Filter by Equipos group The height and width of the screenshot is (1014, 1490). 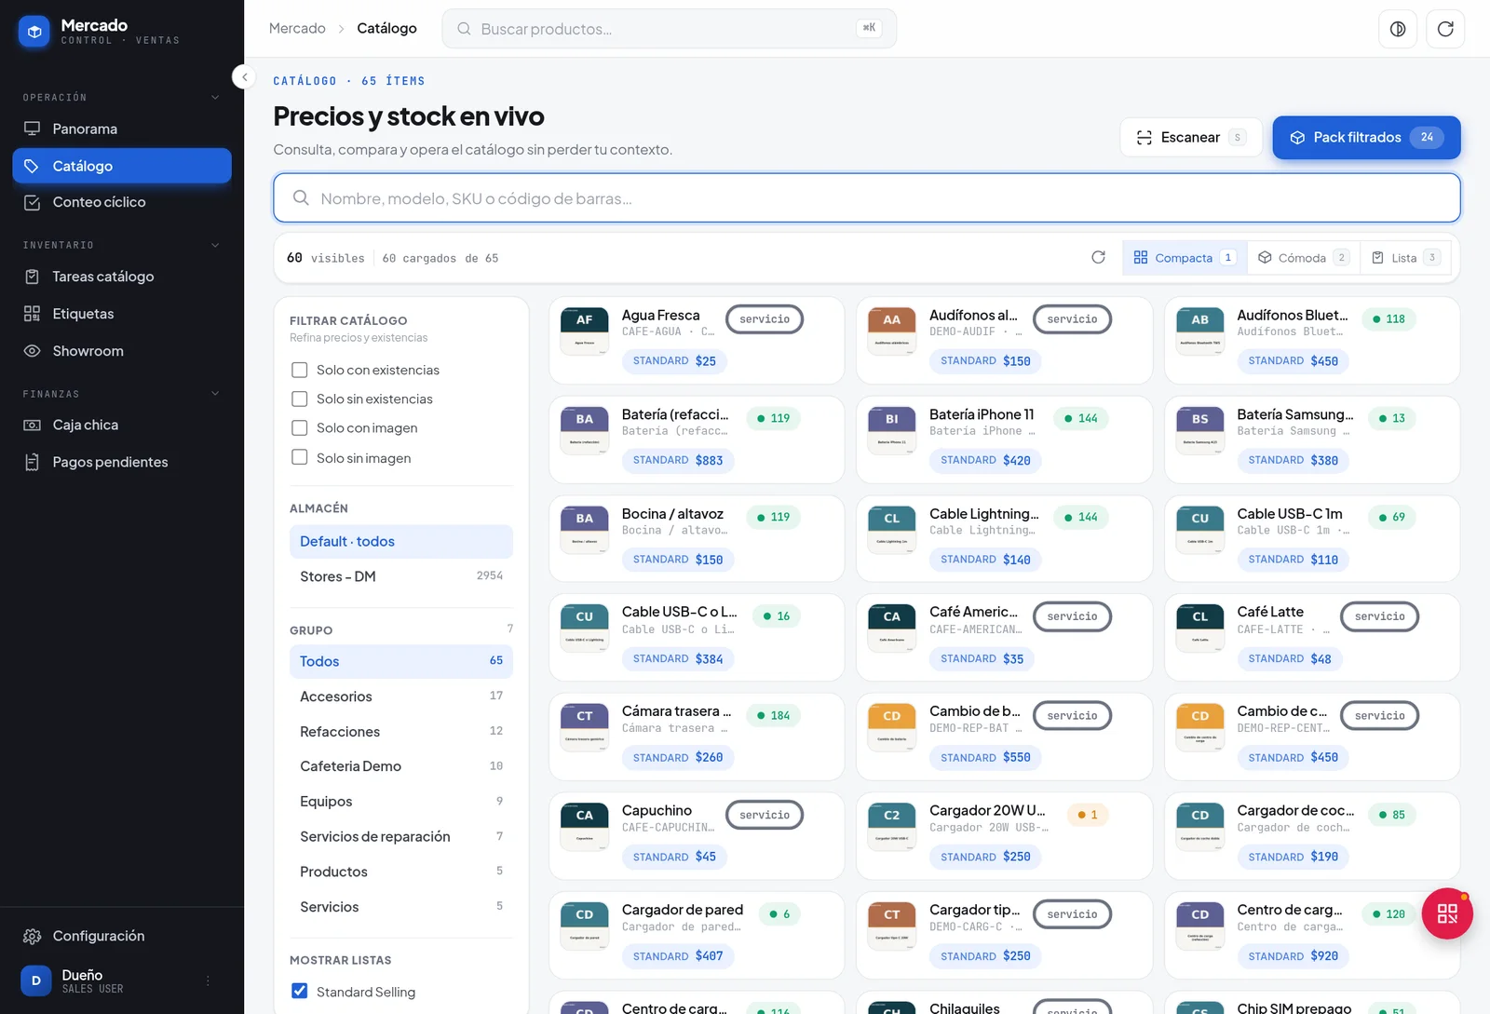click(x=401, y=802)
